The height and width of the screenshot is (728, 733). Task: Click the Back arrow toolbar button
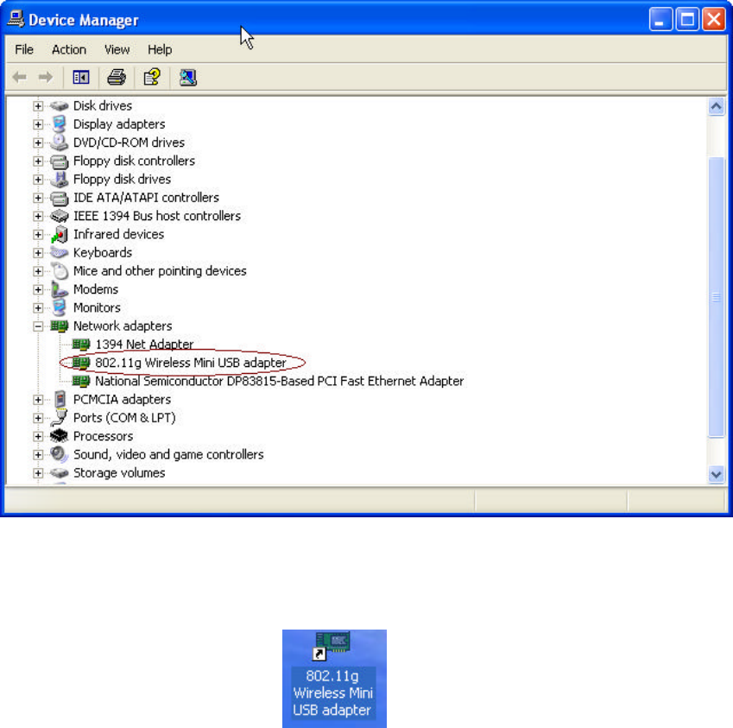(20, 77)
